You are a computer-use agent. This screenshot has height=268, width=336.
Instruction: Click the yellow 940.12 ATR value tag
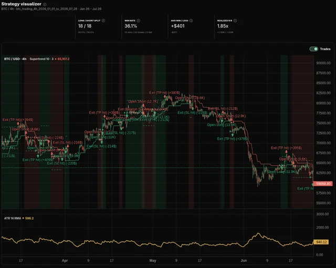(321, 242)
